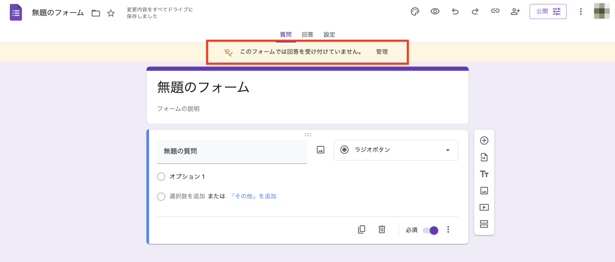Image resolution: width=615 pixels, height=262 pixels.
Task: Add a video using sidebar icon
Action: 484,207
